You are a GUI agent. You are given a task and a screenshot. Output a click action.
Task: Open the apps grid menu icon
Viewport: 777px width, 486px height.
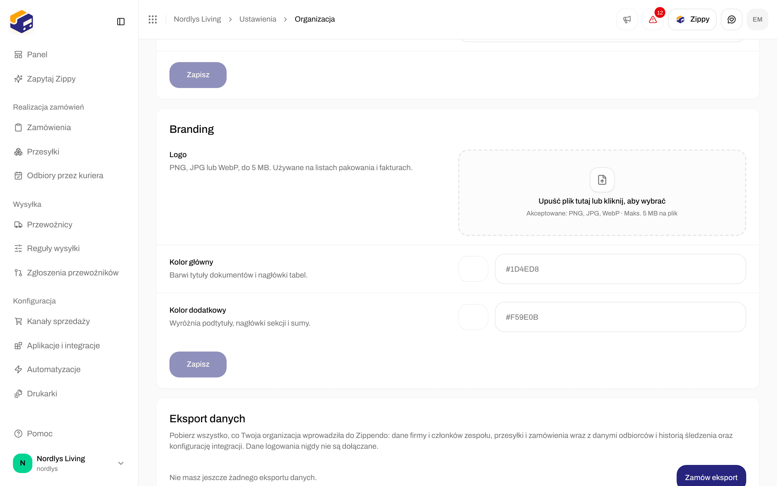coord(152,19)
